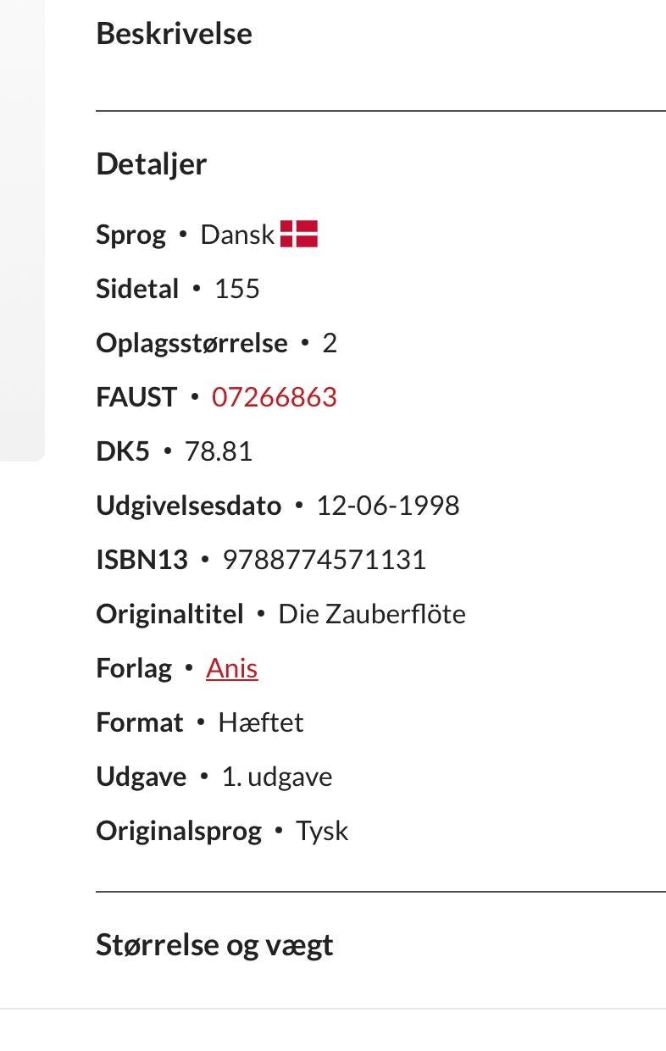Expand the Beskrivelse section heading
Viewport: 666px width, 1051px height.
pyautogui.click(x=174, y=34)
